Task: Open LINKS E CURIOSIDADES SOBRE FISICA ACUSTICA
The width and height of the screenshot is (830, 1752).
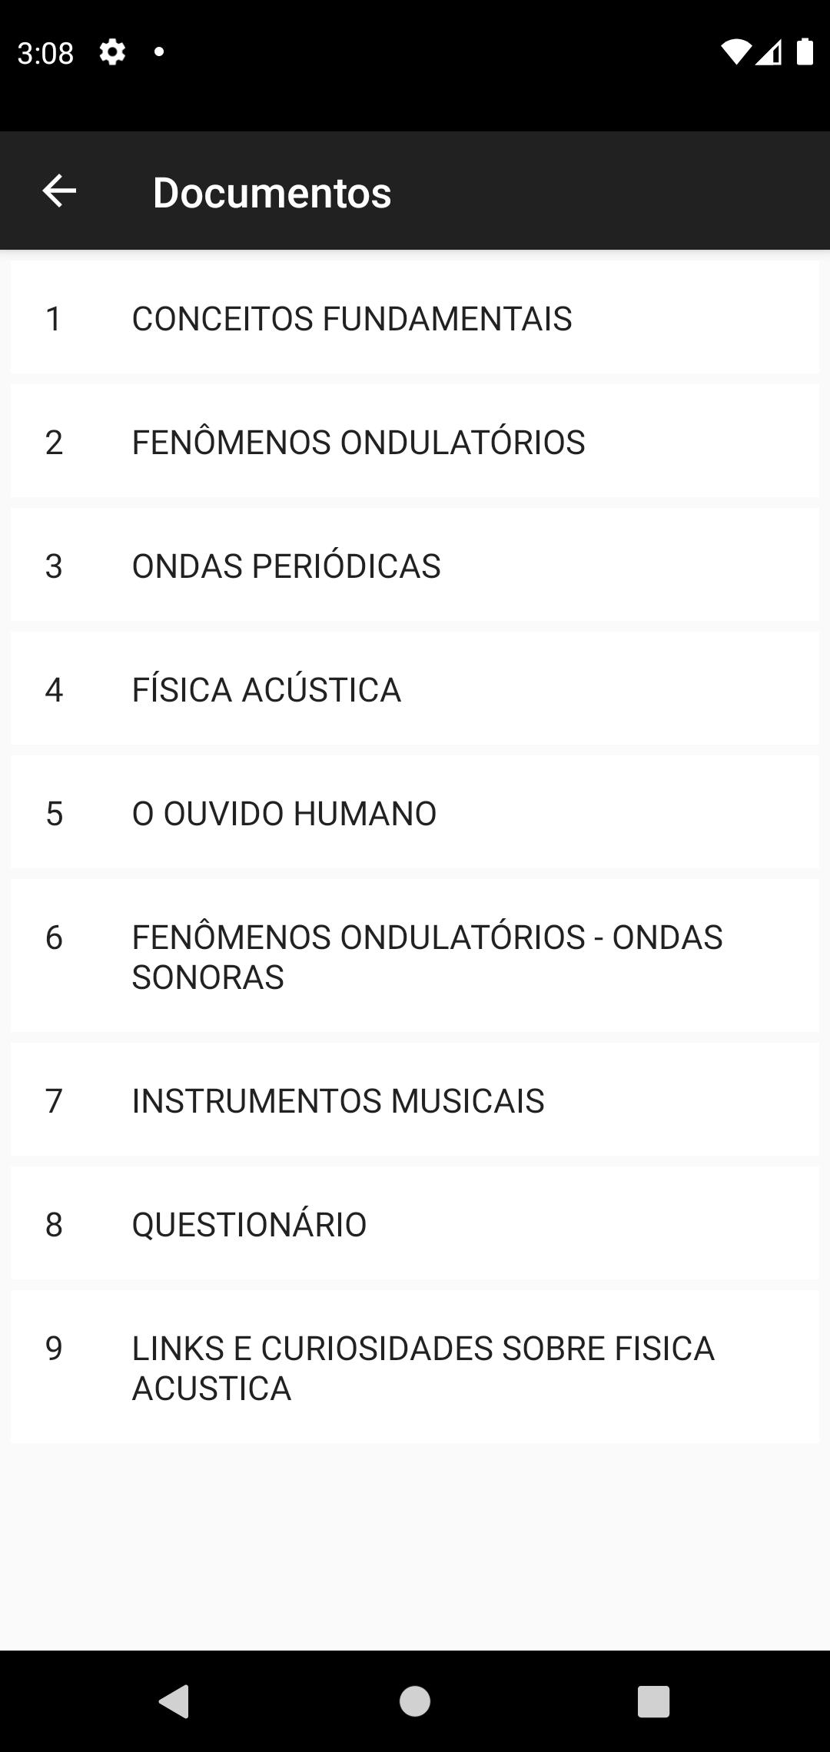Action: (x=415, y=1367)
